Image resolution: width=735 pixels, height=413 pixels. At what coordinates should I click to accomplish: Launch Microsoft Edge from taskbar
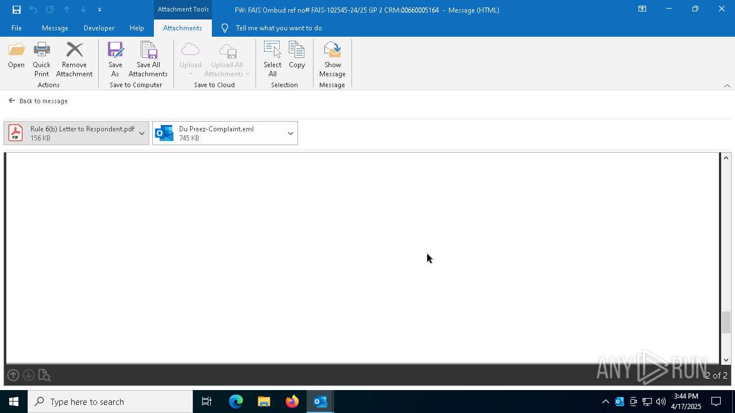(236, 402)
